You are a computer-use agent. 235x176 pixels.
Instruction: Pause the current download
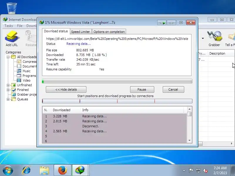pyautogui.click(x=142, y=89)
